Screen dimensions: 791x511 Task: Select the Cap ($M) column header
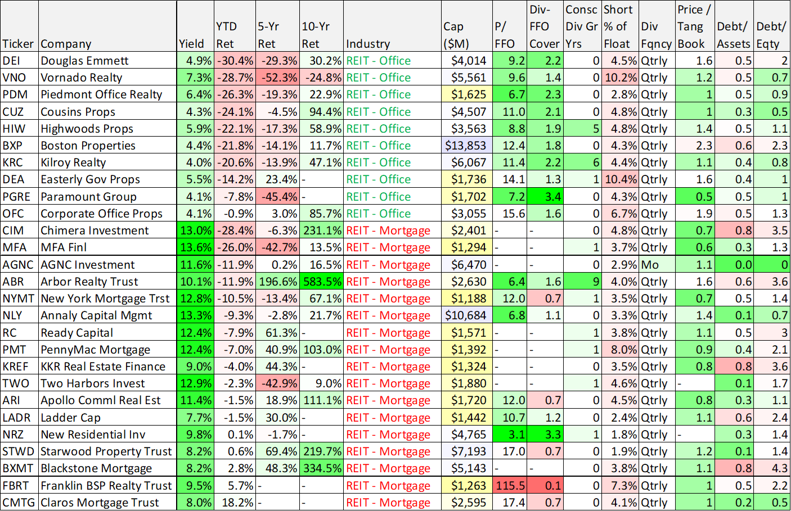tap(467, 26)
